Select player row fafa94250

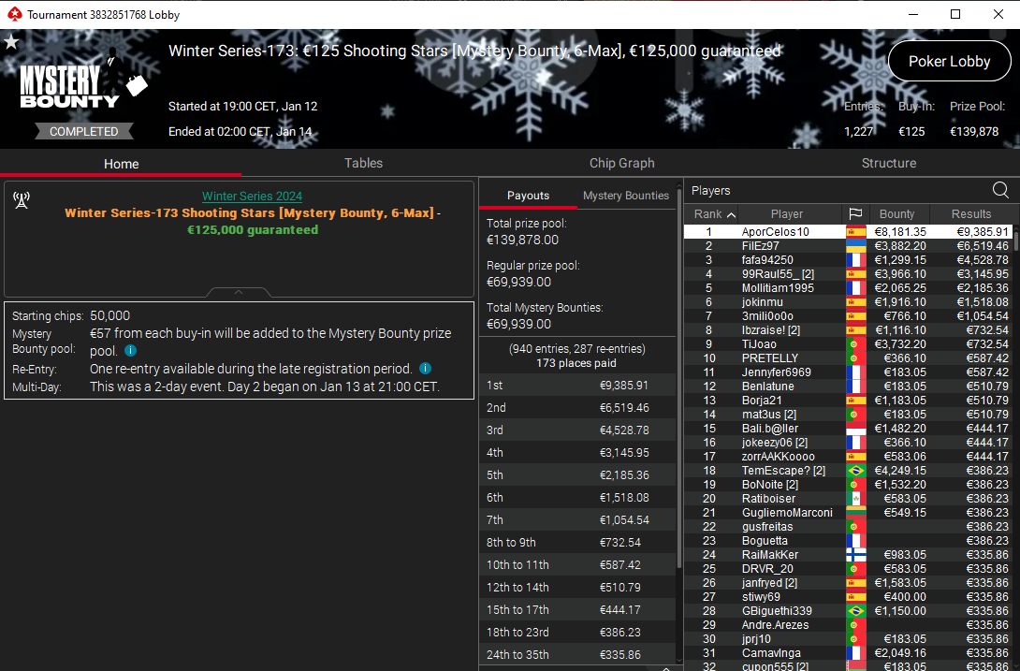coord(848,259)
